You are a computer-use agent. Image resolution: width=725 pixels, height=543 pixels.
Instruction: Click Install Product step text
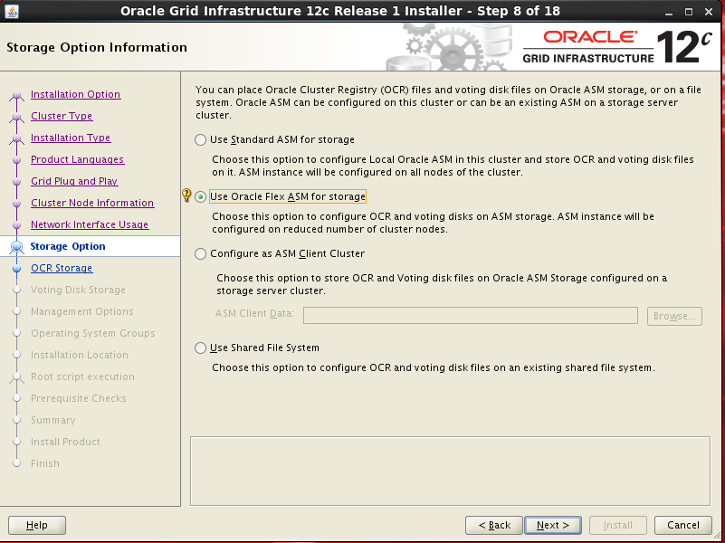tap(65, 442)
